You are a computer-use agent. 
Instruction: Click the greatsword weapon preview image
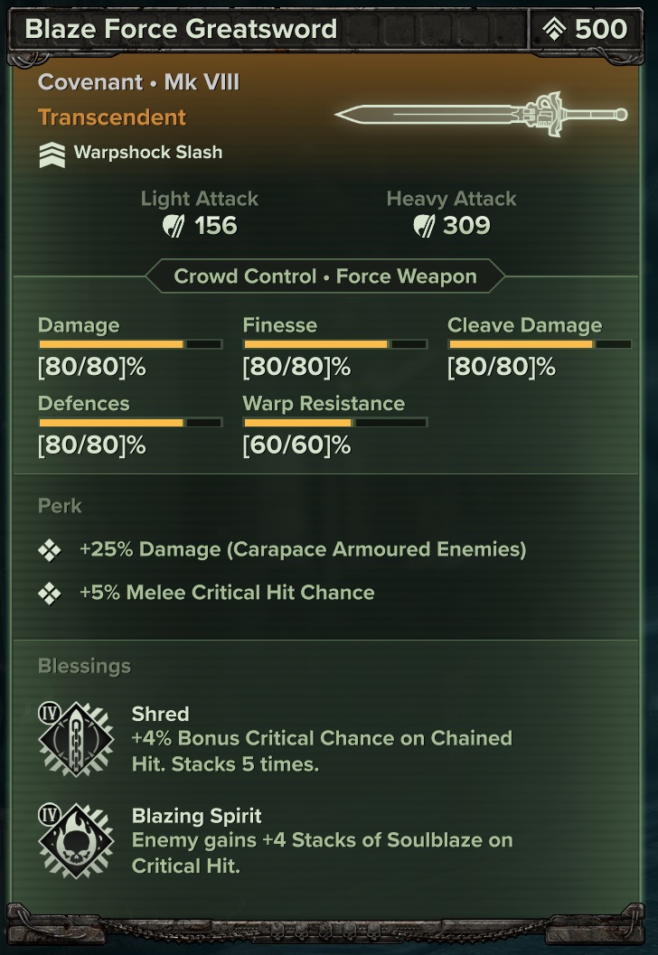481,115
